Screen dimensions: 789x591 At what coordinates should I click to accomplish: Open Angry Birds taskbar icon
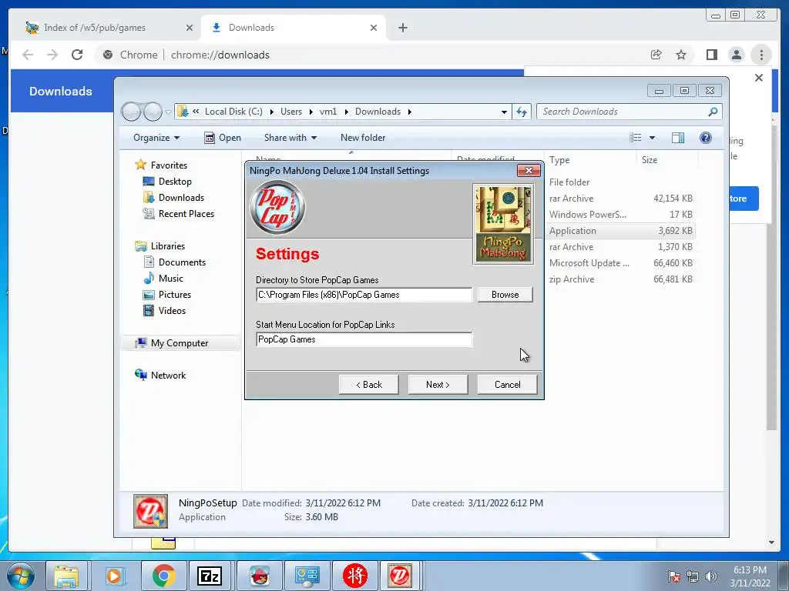click(259, 576)
